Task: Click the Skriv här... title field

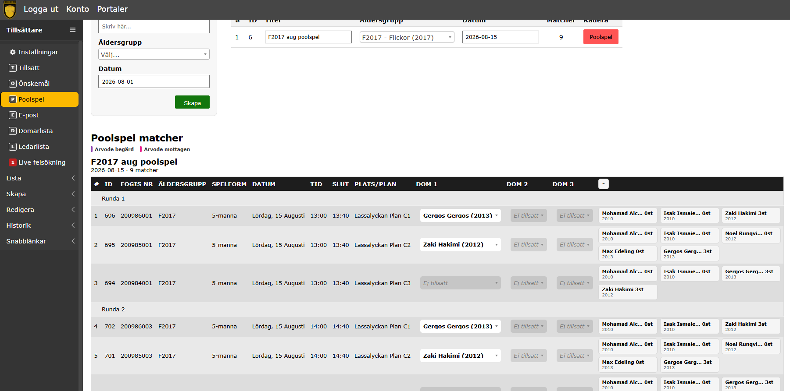Action: point(154,26)
